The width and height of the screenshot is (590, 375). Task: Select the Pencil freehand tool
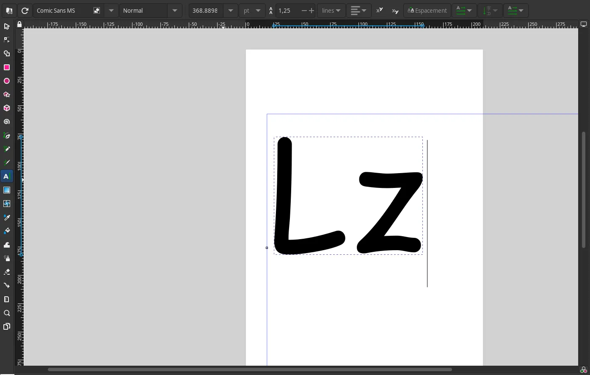coord(7,149)
